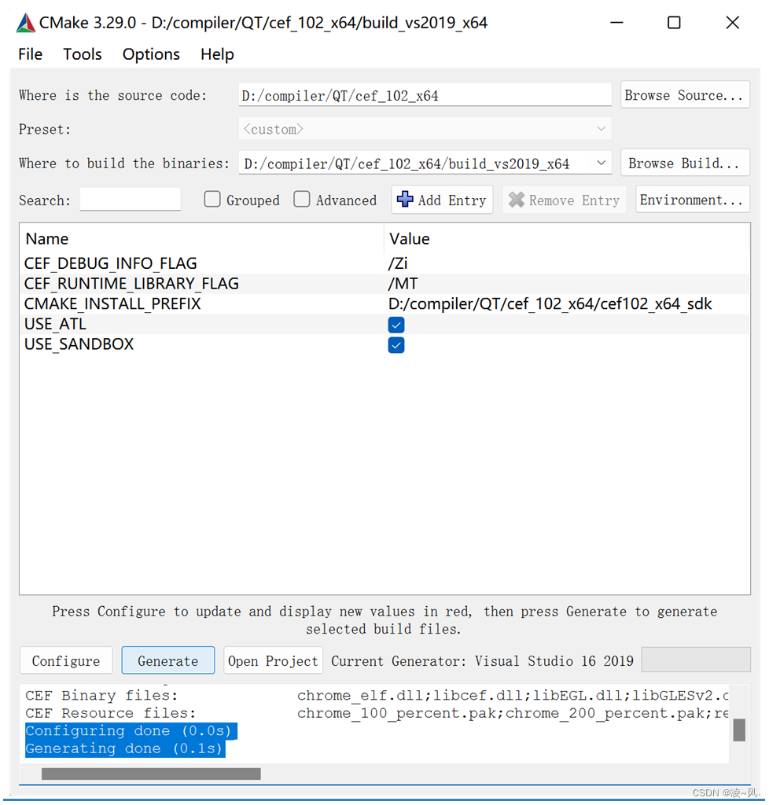Click the cef102_x64_sdk install path value

click(550, 304)
